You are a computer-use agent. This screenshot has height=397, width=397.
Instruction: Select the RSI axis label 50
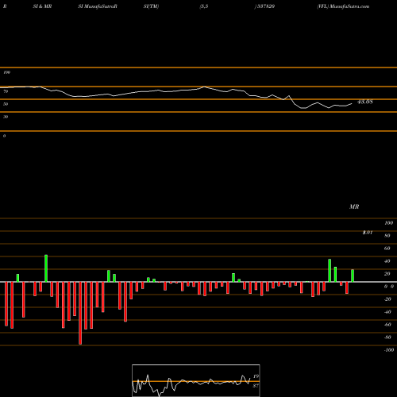tap(6, 104)
